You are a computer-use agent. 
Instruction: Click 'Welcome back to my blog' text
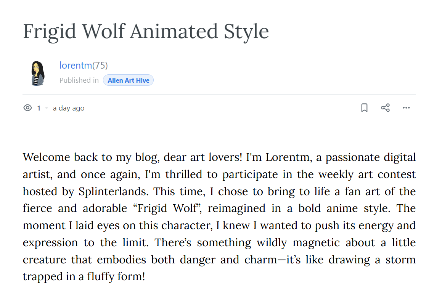(91, 157)
